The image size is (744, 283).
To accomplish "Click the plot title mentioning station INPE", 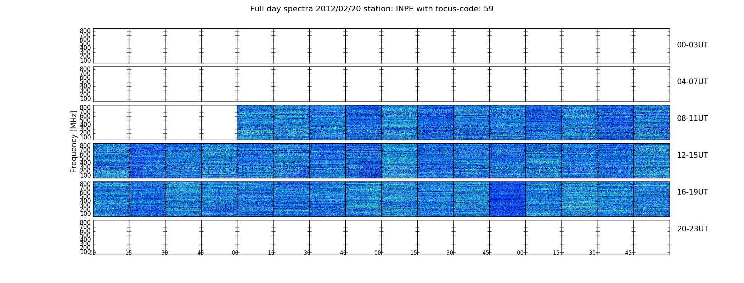I will tap(372, 9).
